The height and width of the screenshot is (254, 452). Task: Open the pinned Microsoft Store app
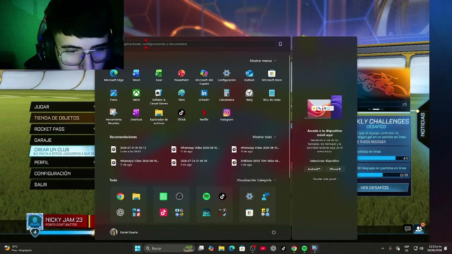point(272,75)
